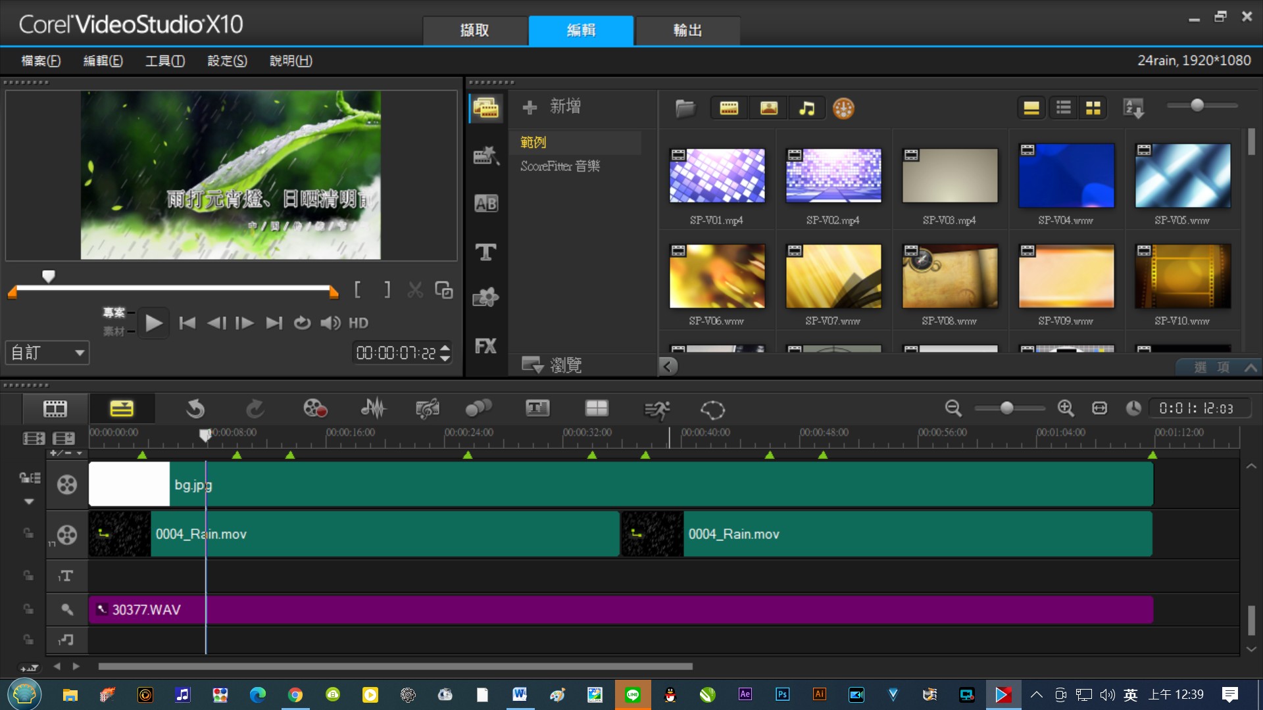Open the Multi-Camera Editor
This screenshot has width=1263, height=710.
coord(597,409)
